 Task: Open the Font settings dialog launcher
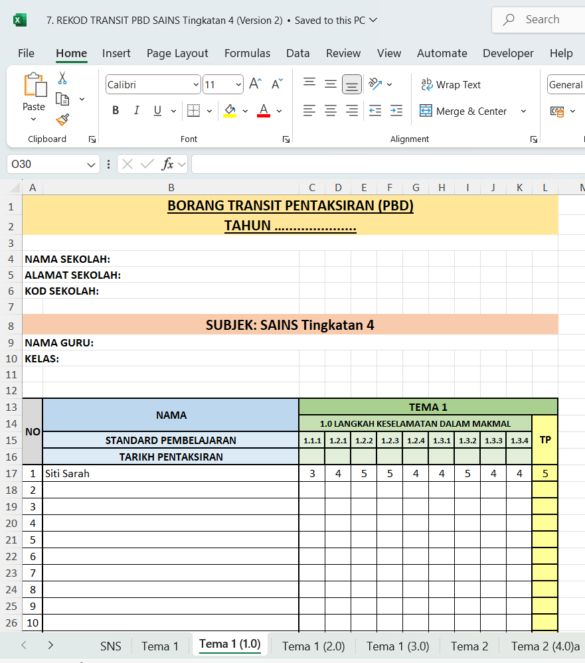[x=286, y=139]
